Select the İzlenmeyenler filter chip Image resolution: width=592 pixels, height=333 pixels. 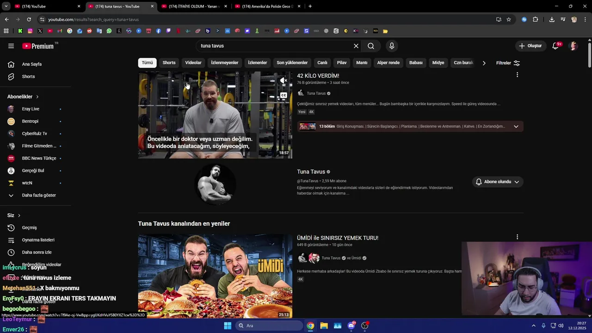225,63
